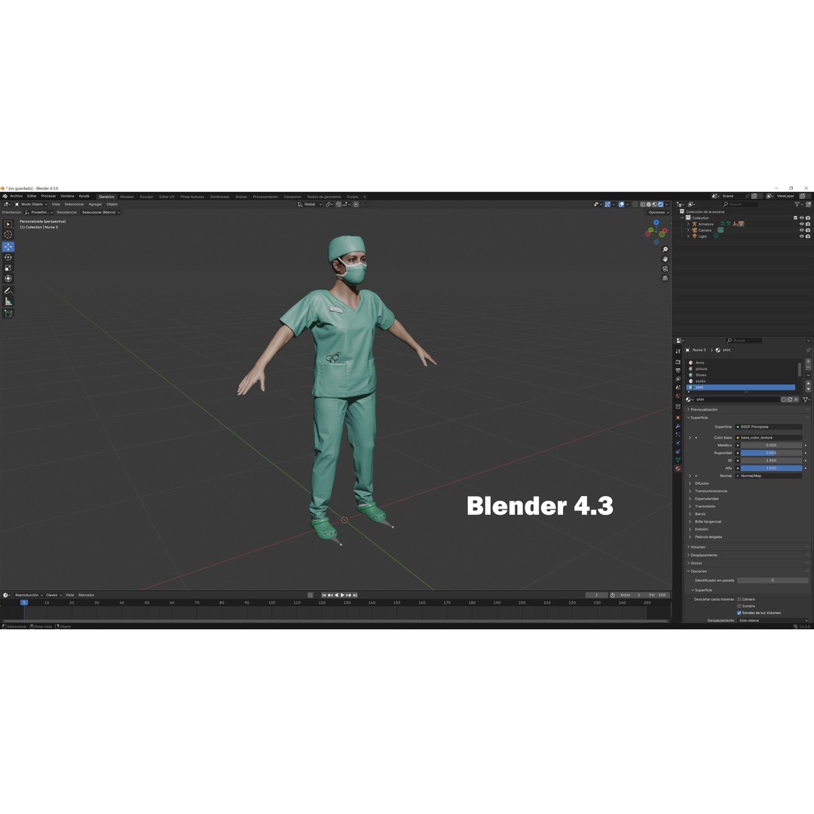
Task: Expand the Camera tree item
Action: [x=688, y=231]
